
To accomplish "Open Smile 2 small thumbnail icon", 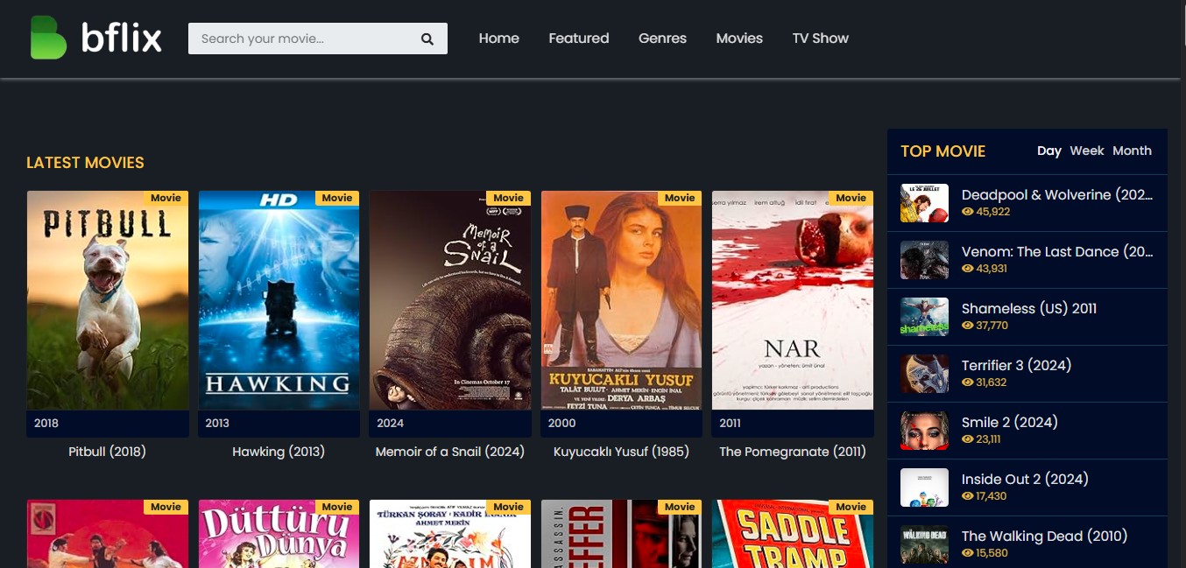I will (924, 431).
